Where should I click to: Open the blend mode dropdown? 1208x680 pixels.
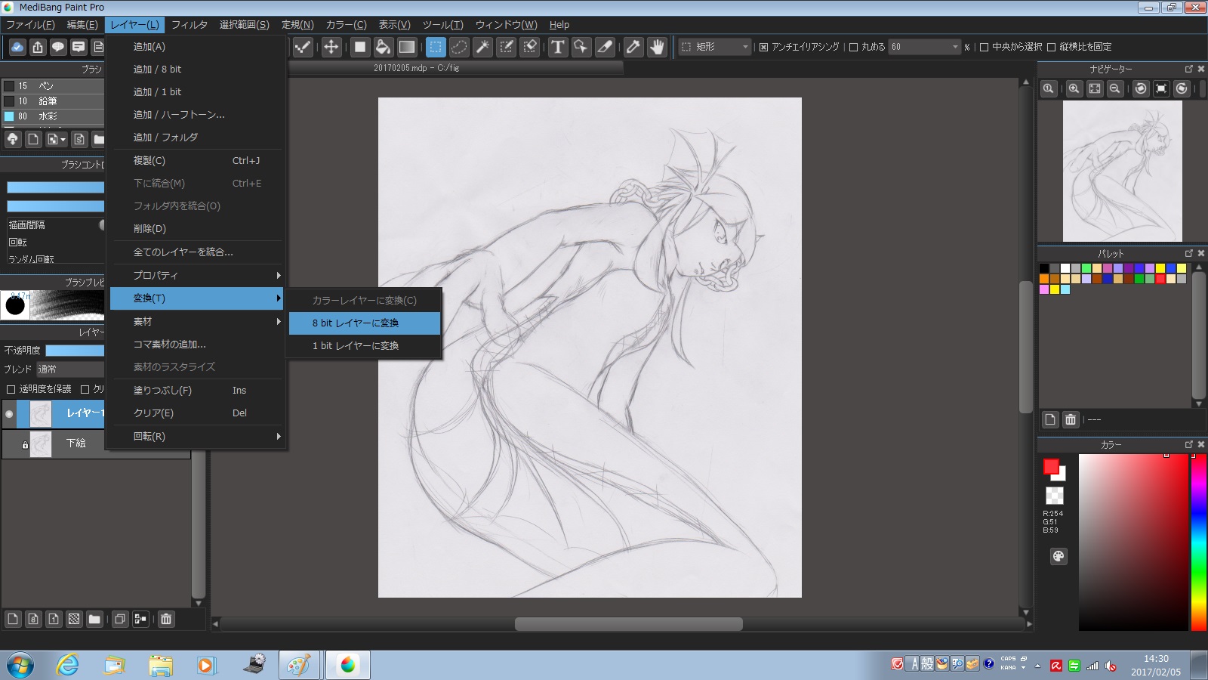click(69, 369)
